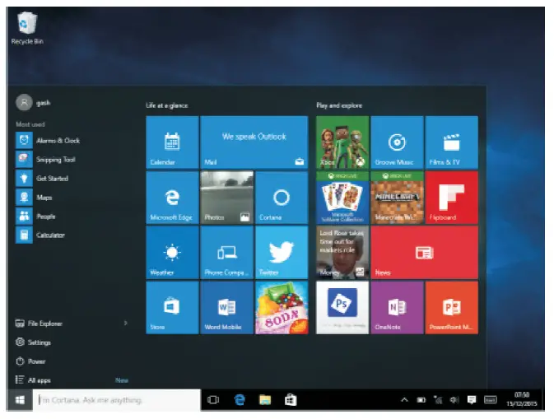
Task: Launch Microsoft Edge tile
Action: click(172, 198)
